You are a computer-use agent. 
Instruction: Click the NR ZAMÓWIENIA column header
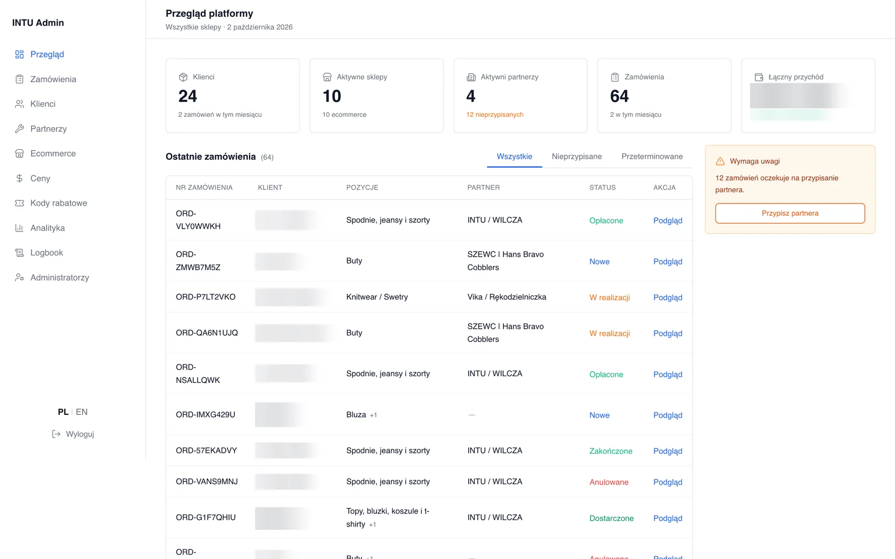[204, 187]
